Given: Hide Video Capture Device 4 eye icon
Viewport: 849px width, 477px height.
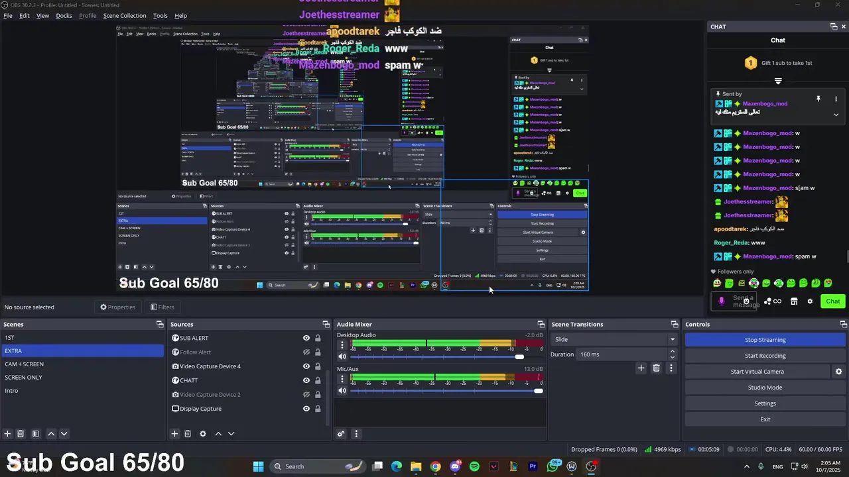Looking at the screenshot, I should (306, 366).
